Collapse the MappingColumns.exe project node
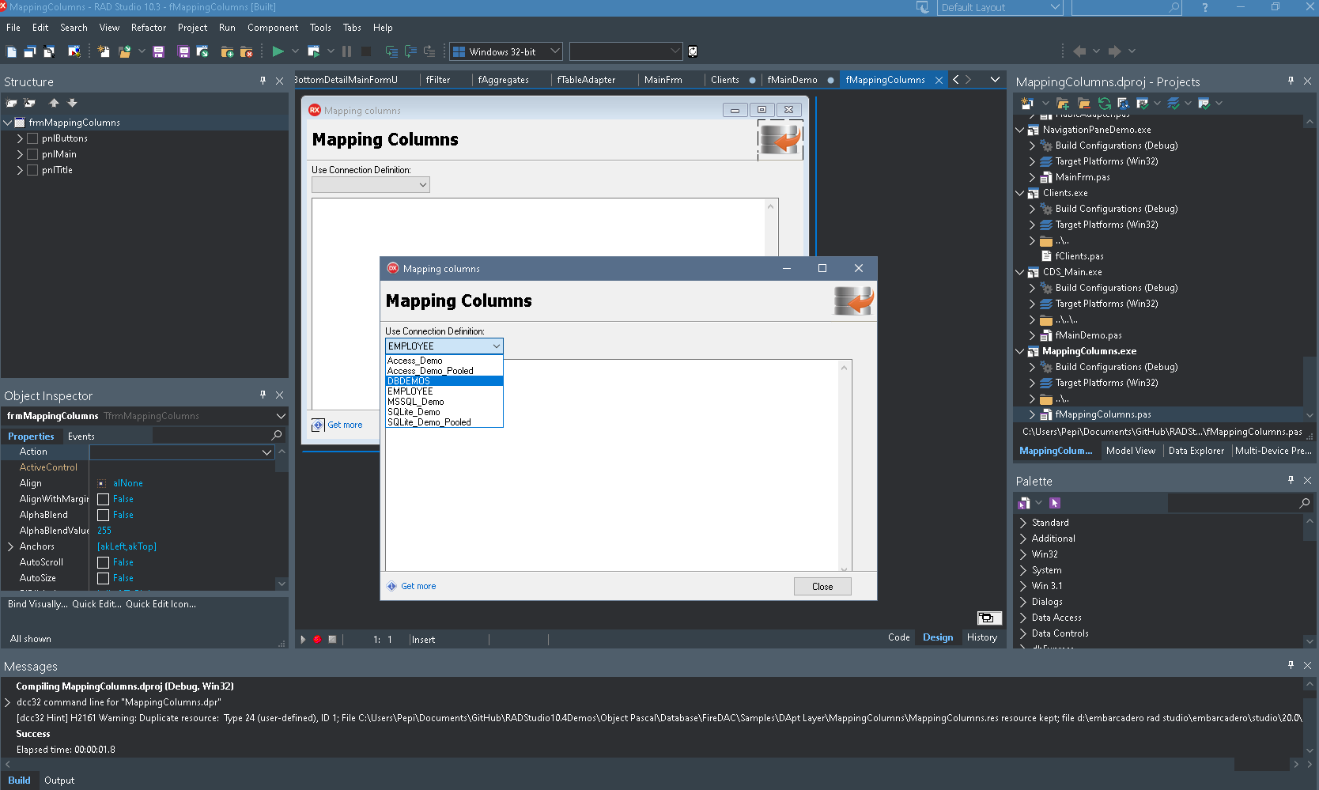 pos(1020,351)
